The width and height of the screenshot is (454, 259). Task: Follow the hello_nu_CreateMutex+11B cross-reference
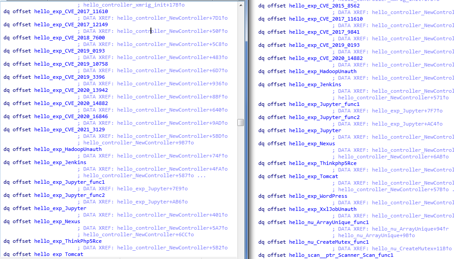click(x=412, y=248)
